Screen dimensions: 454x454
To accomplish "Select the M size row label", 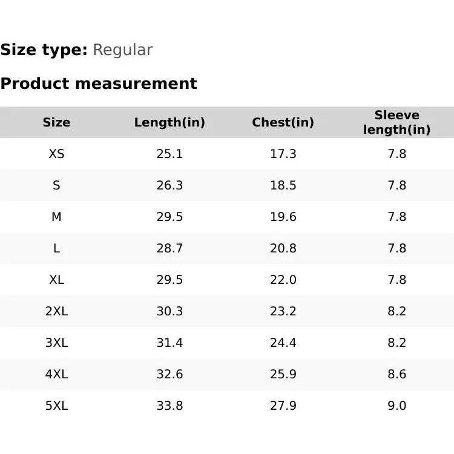I will click(56, 217).
